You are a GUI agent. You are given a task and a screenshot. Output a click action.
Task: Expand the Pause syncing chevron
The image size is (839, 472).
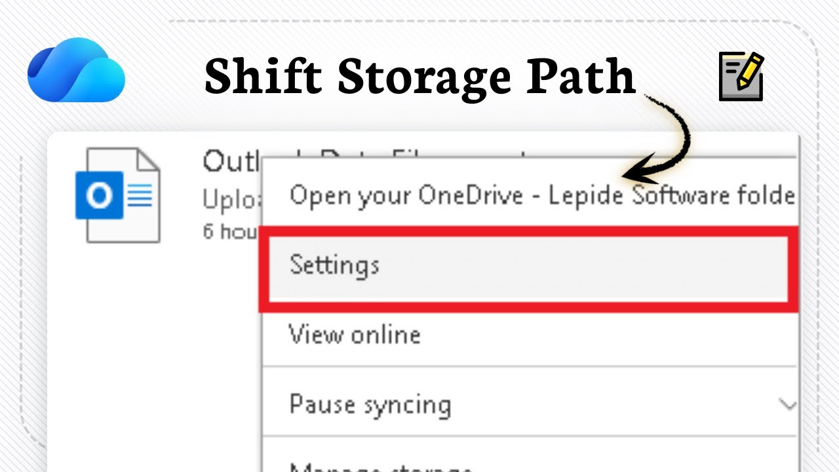point(789,404)
